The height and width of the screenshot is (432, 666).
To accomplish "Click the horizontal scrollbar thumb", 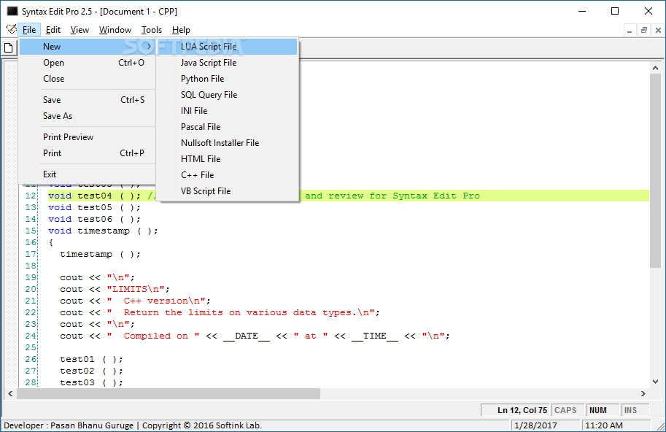I will click(x=169, y=394).
